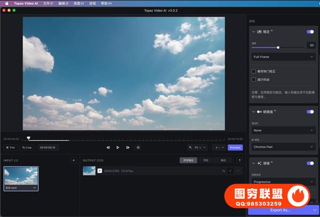Open the Full-Frame dropdown

point(283,56)
